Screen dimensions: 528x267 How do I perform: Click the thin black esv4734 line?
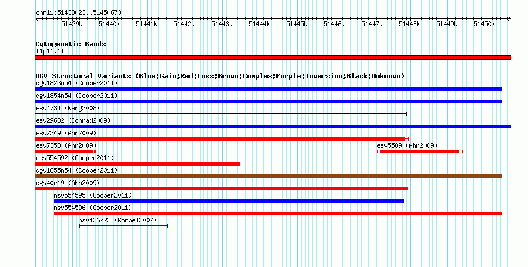[x=221, y=114]
